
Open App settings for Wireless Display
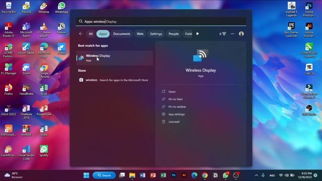coord(177,114)
